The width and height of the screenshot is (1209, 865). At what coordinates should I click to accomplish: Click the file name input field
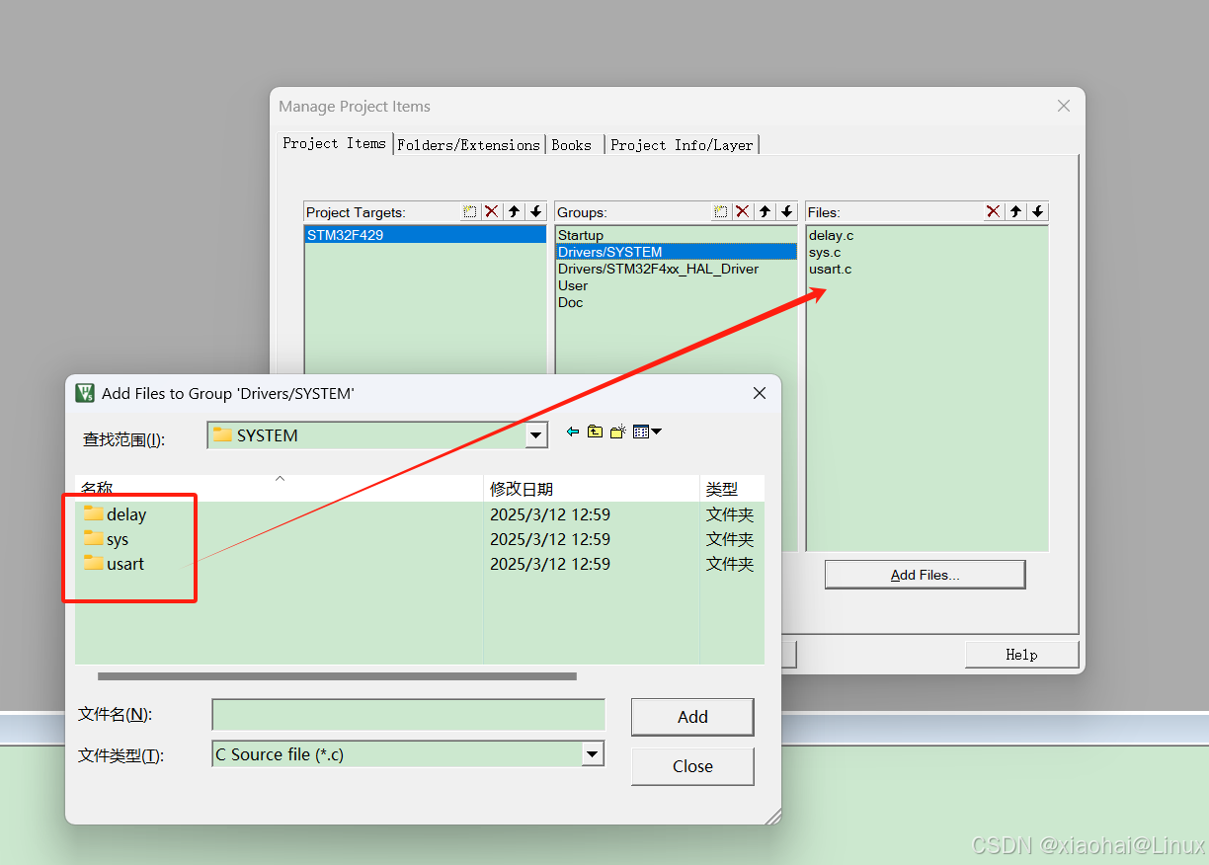tap(408, 715)
